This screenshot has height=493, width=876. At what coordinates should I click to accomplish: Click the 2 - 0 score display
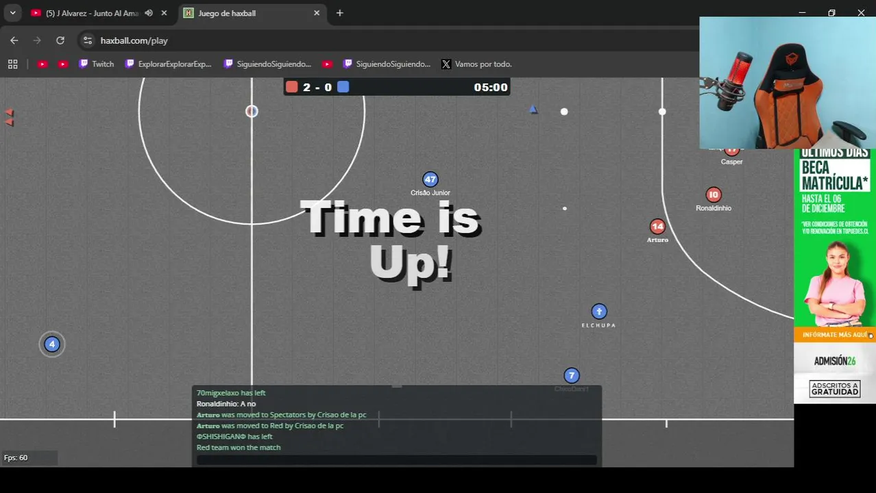(x=317, y=87)
